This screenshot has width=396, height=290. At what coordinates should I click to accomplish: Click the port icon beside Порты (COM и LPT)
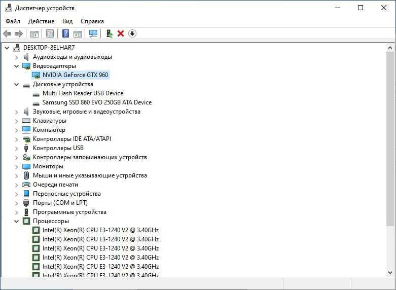[x=26, y=203]
